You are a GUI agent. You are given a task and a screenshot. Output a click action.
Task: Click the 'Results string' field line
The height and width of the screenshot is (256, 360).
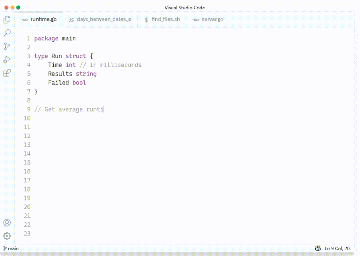[x=72, y=74]
